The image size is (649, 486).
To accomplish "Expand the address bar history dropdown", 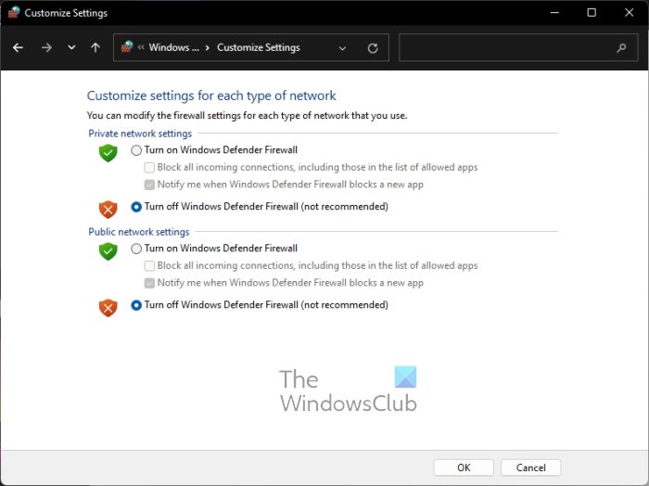I will (343, 48).
